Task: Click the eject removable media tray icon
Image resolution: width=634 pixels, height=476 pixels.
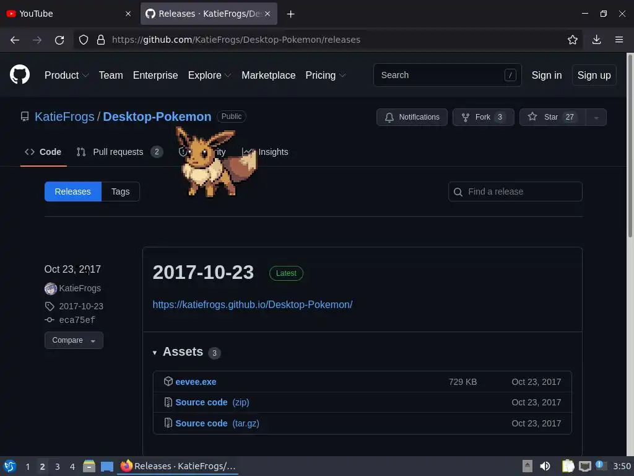Action: click(x=527, y=466)
